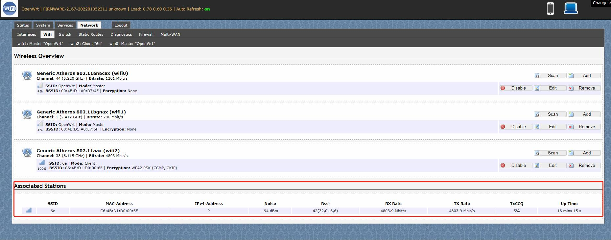Viewport: 611px width, 240px height.
Task: Remove the wifi1 OpenWrt network
Action: tap(584, 127)
